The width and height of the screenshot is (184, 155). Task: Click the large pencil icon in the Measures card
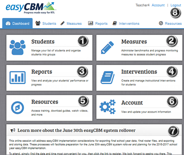(108, 48)
